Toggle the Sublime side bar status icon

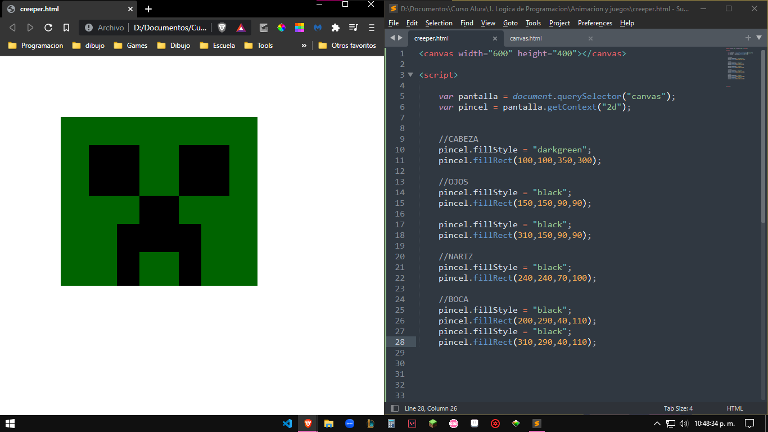coord(395,408)
